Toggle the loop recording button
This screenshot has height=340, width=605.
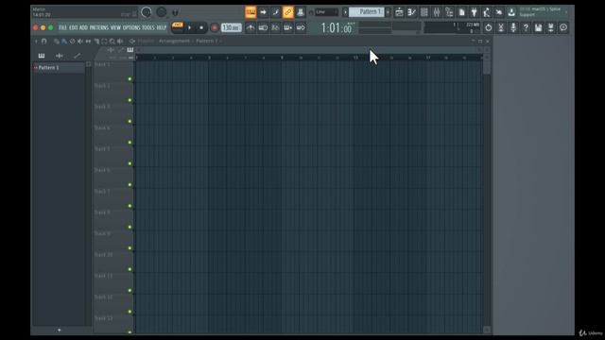[301, 27]
